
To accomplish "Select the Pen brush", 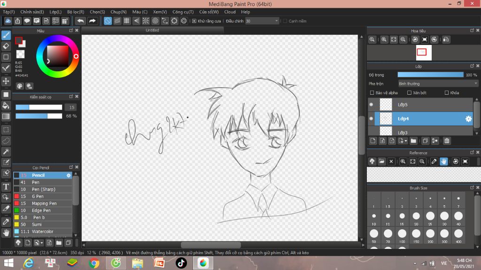I will [x=43, y=182].
